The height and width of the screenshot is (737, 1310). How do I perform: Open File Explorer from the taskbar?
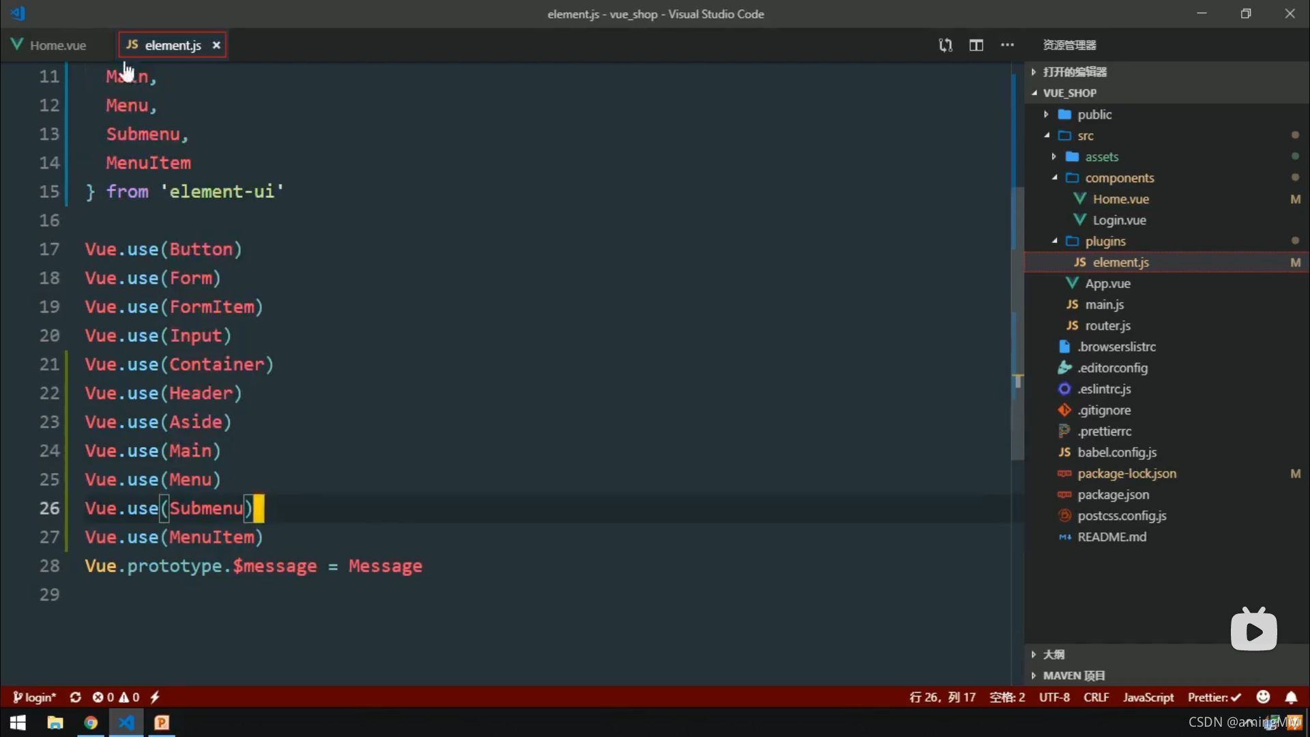55,723
